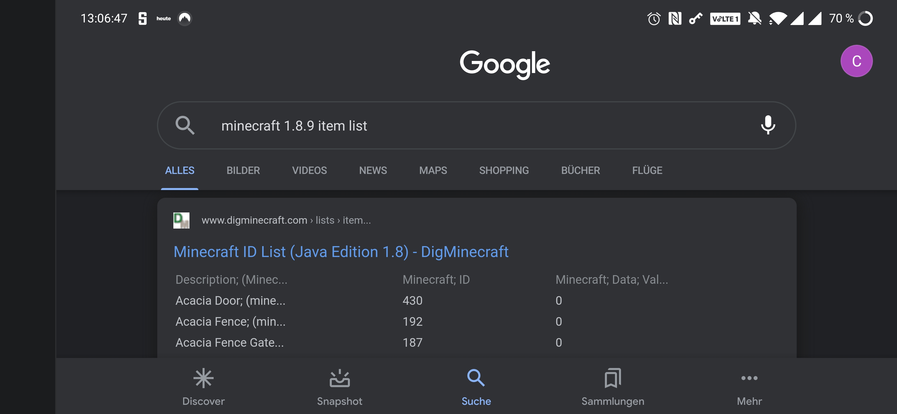Open the purple C account avatar
Screen dimensions: 897x414
[x=856, y=61]
